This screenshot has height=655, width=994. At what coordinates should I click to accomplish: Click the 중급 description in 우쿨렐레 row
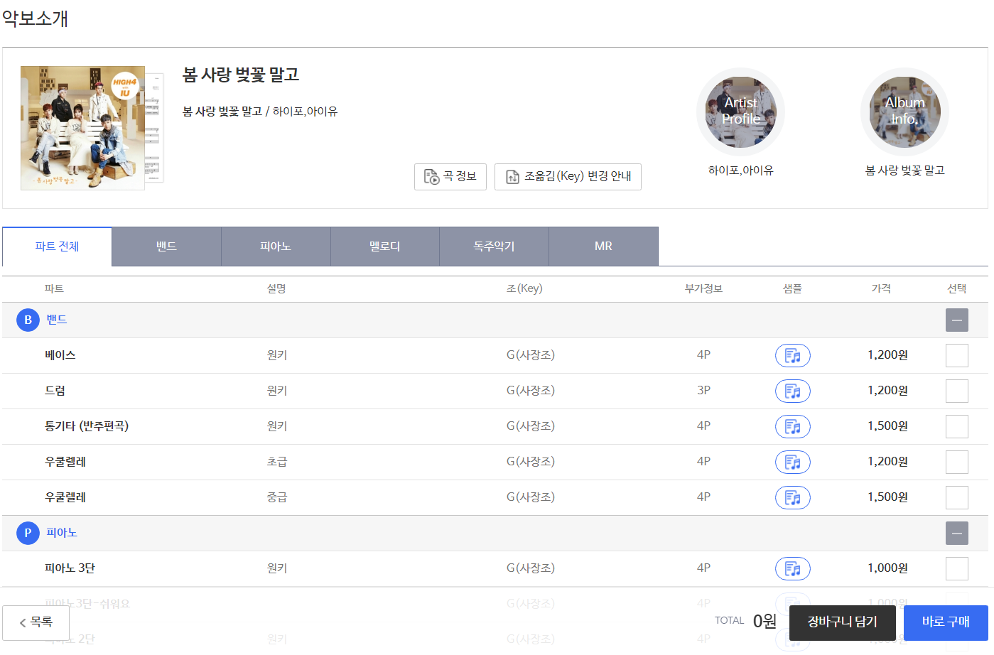pyautogui.click(x=277, y=497)
